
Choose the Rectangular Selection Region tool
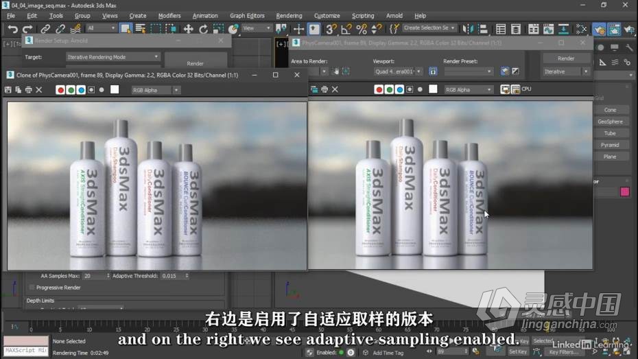pyautogui.click(x=156, y=29)
